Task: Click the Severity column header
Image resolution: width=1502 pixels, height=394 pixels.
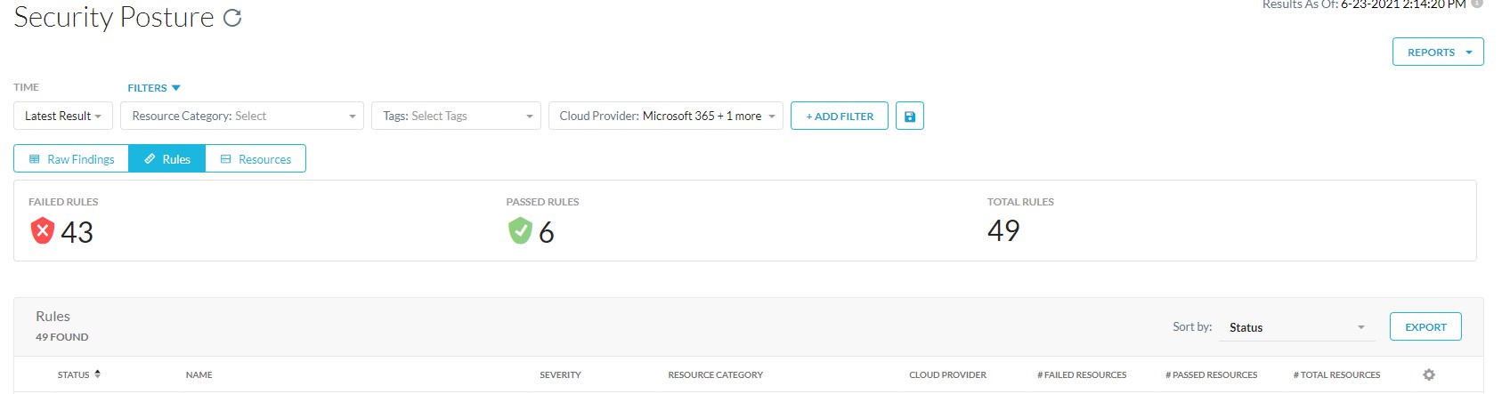Action: (560, 375)
